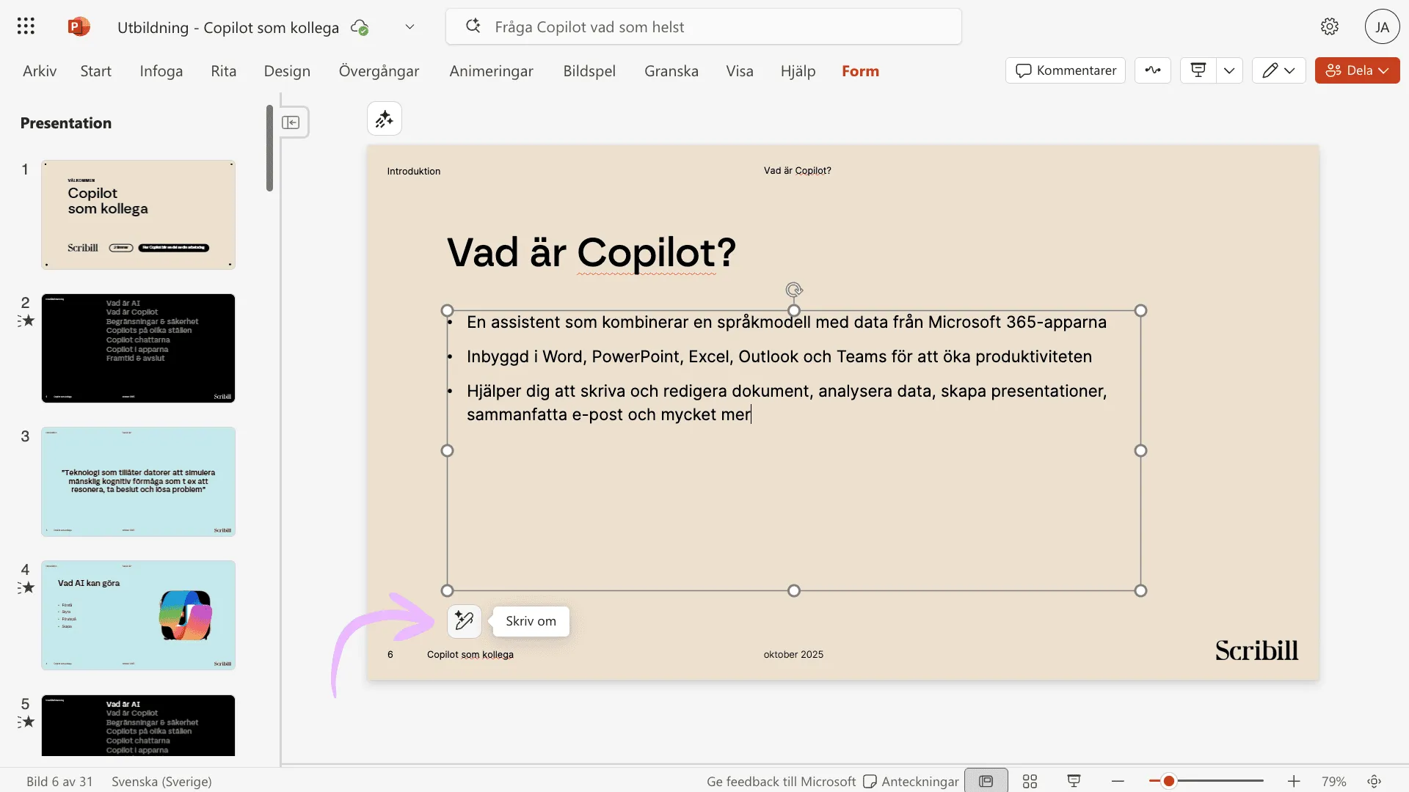Toggle the Anteckningar notes pane
The width and height of the screenshot is (1409, 792).
(x=911, y=781)
